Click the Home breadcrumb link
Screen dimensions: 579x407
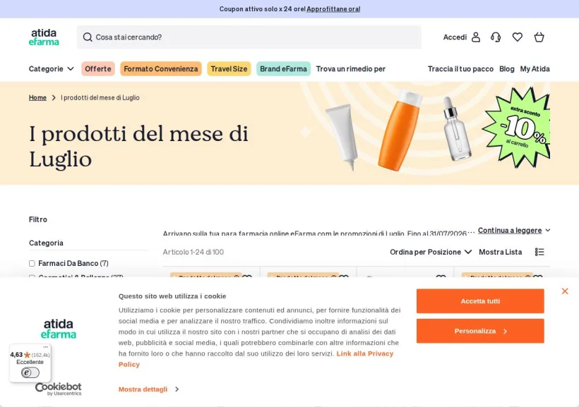tap(37, 98)
